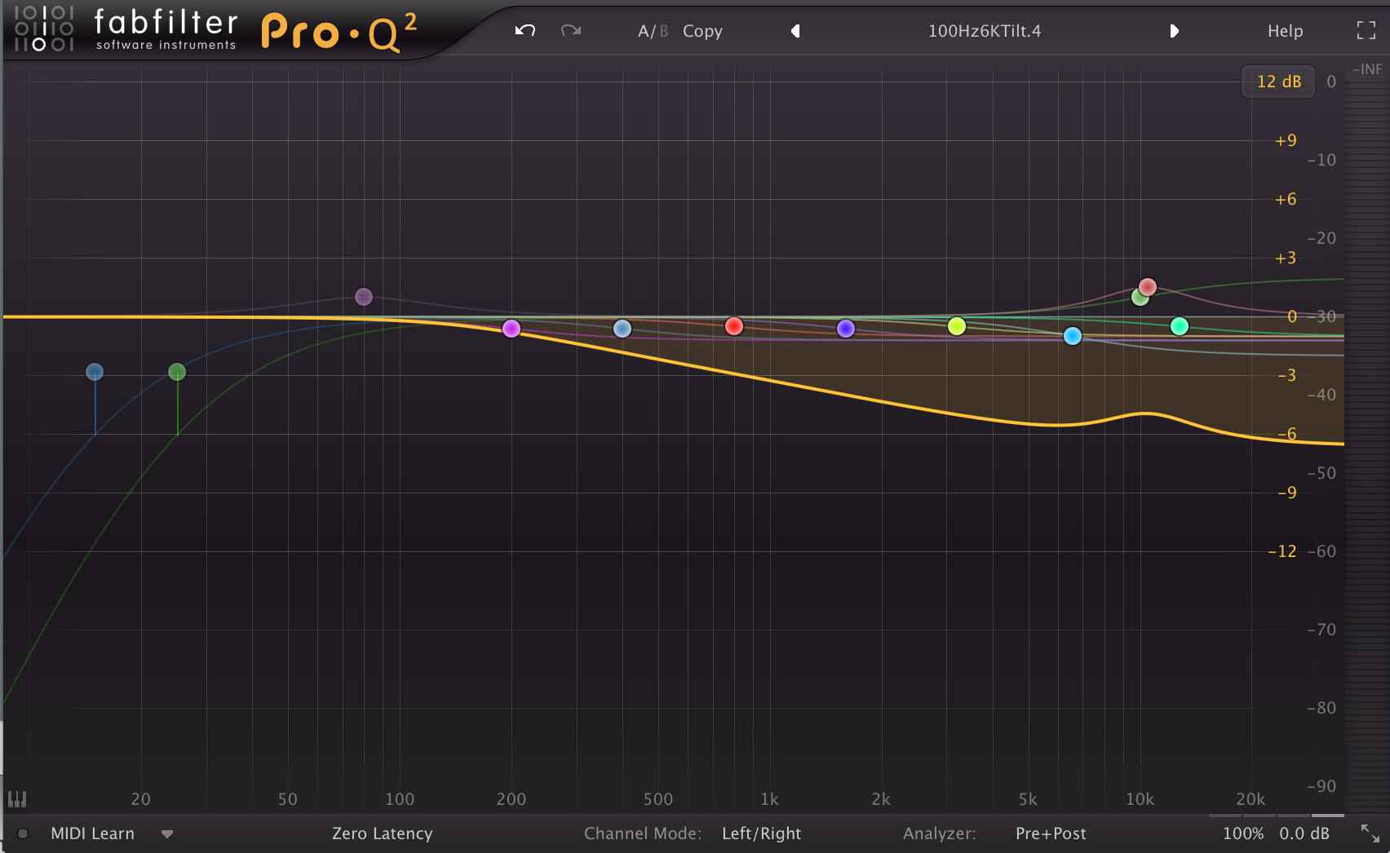Select the magenta EQ band at 200 Hz
Screen dimensions: 1390x853
(x=511, y=329)
